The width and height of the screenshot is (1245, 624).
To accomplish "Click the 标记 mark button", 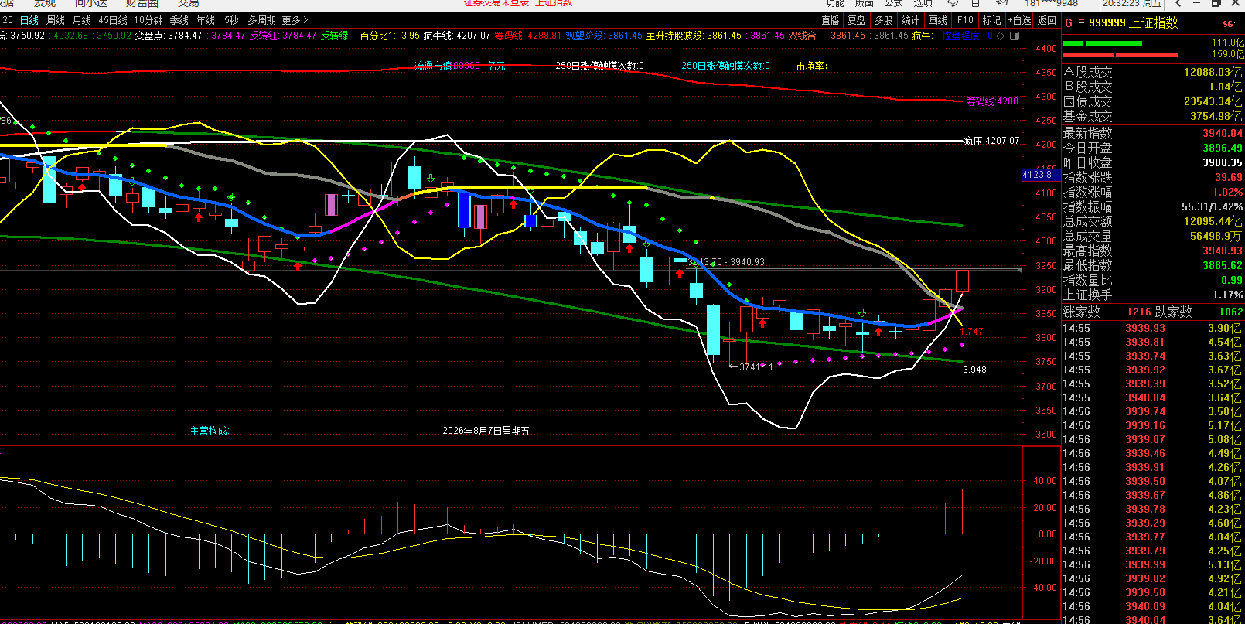I will coord(991,20).
